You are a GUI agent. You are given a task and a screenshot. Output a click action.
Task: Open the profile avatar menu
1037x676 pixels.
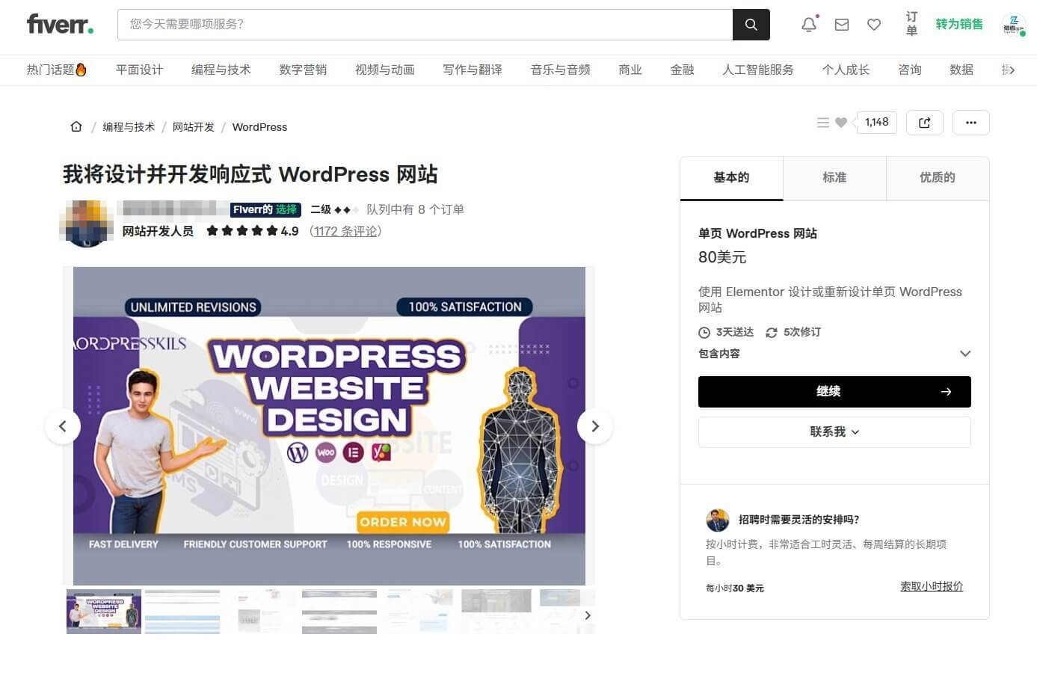pyautogui.click(x=1014, y=25)
